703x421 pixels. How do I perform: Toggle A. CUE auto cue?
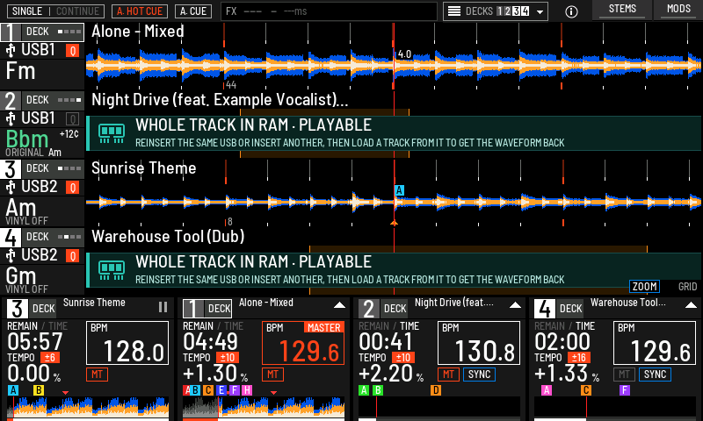pyautogui.click(x=193, y=11)
